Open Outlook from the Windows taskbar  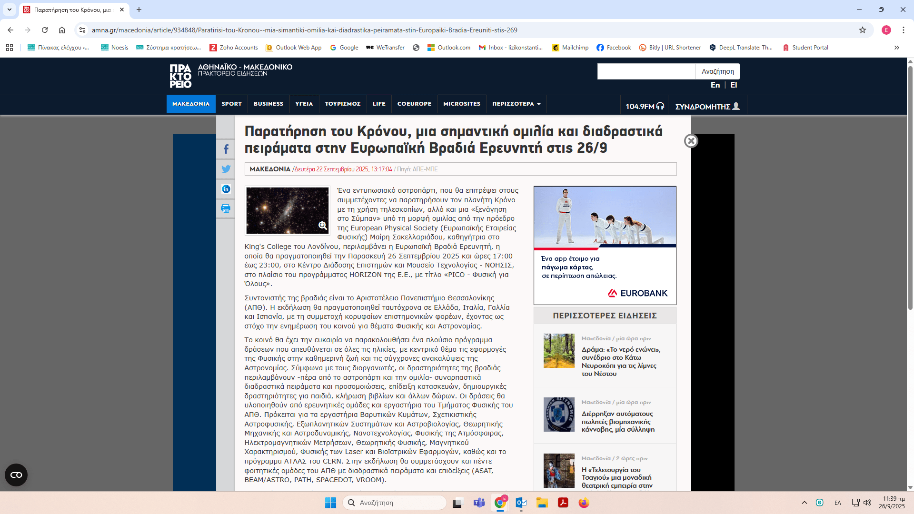(521, 503)
